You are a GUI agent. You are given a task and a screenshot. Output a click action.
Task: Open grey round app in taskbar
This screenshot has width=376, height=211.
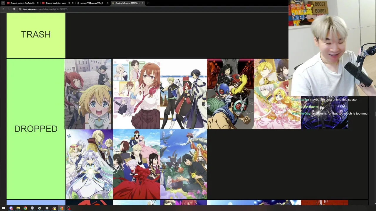tap(32, 208)
